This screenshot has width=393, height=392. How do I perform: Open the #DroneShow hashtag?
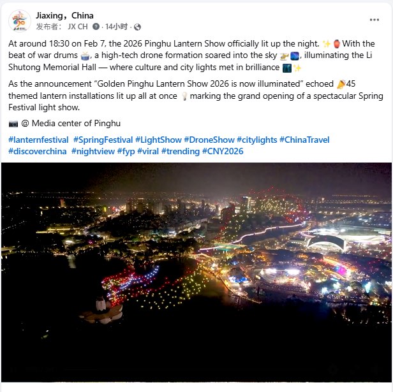(x=209, y=140)
